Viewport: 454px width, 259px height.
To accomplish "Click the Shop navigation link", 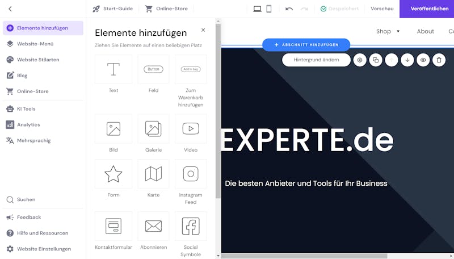I will click(384, 31).
